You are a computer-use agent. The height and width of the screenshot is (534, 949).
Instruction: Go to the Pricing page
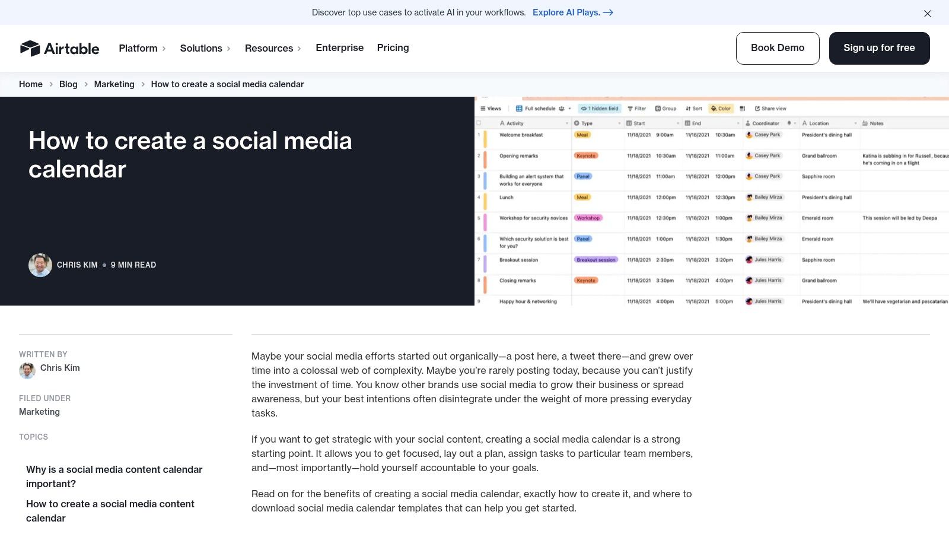click(x=393, y=47)
